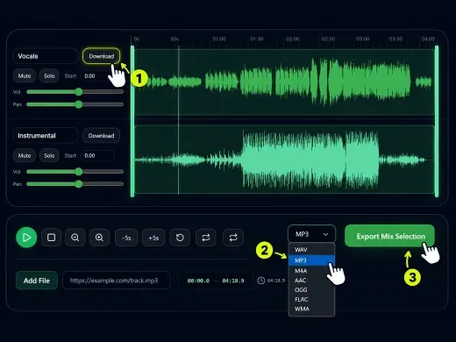
Task: Click the last loop icon in the playback toolbar
Action: coord(233,238)
